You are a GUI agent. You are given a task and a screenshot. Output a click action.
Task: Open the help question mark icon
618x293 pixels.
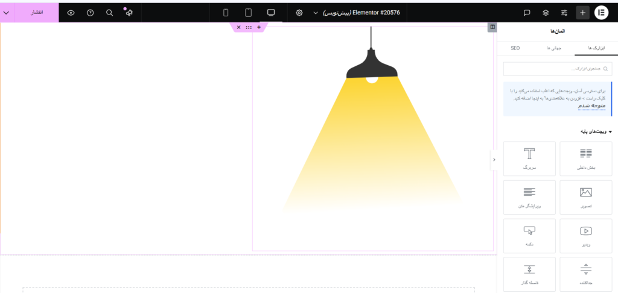[90, 12]
